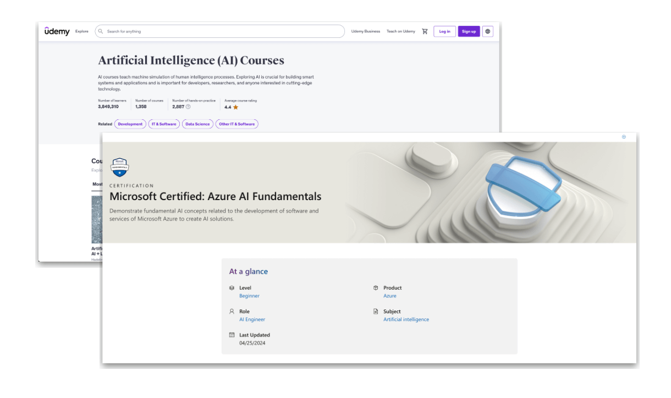Click "Artificial Intelligence (AI) Courses" heading

click(191, 60)
